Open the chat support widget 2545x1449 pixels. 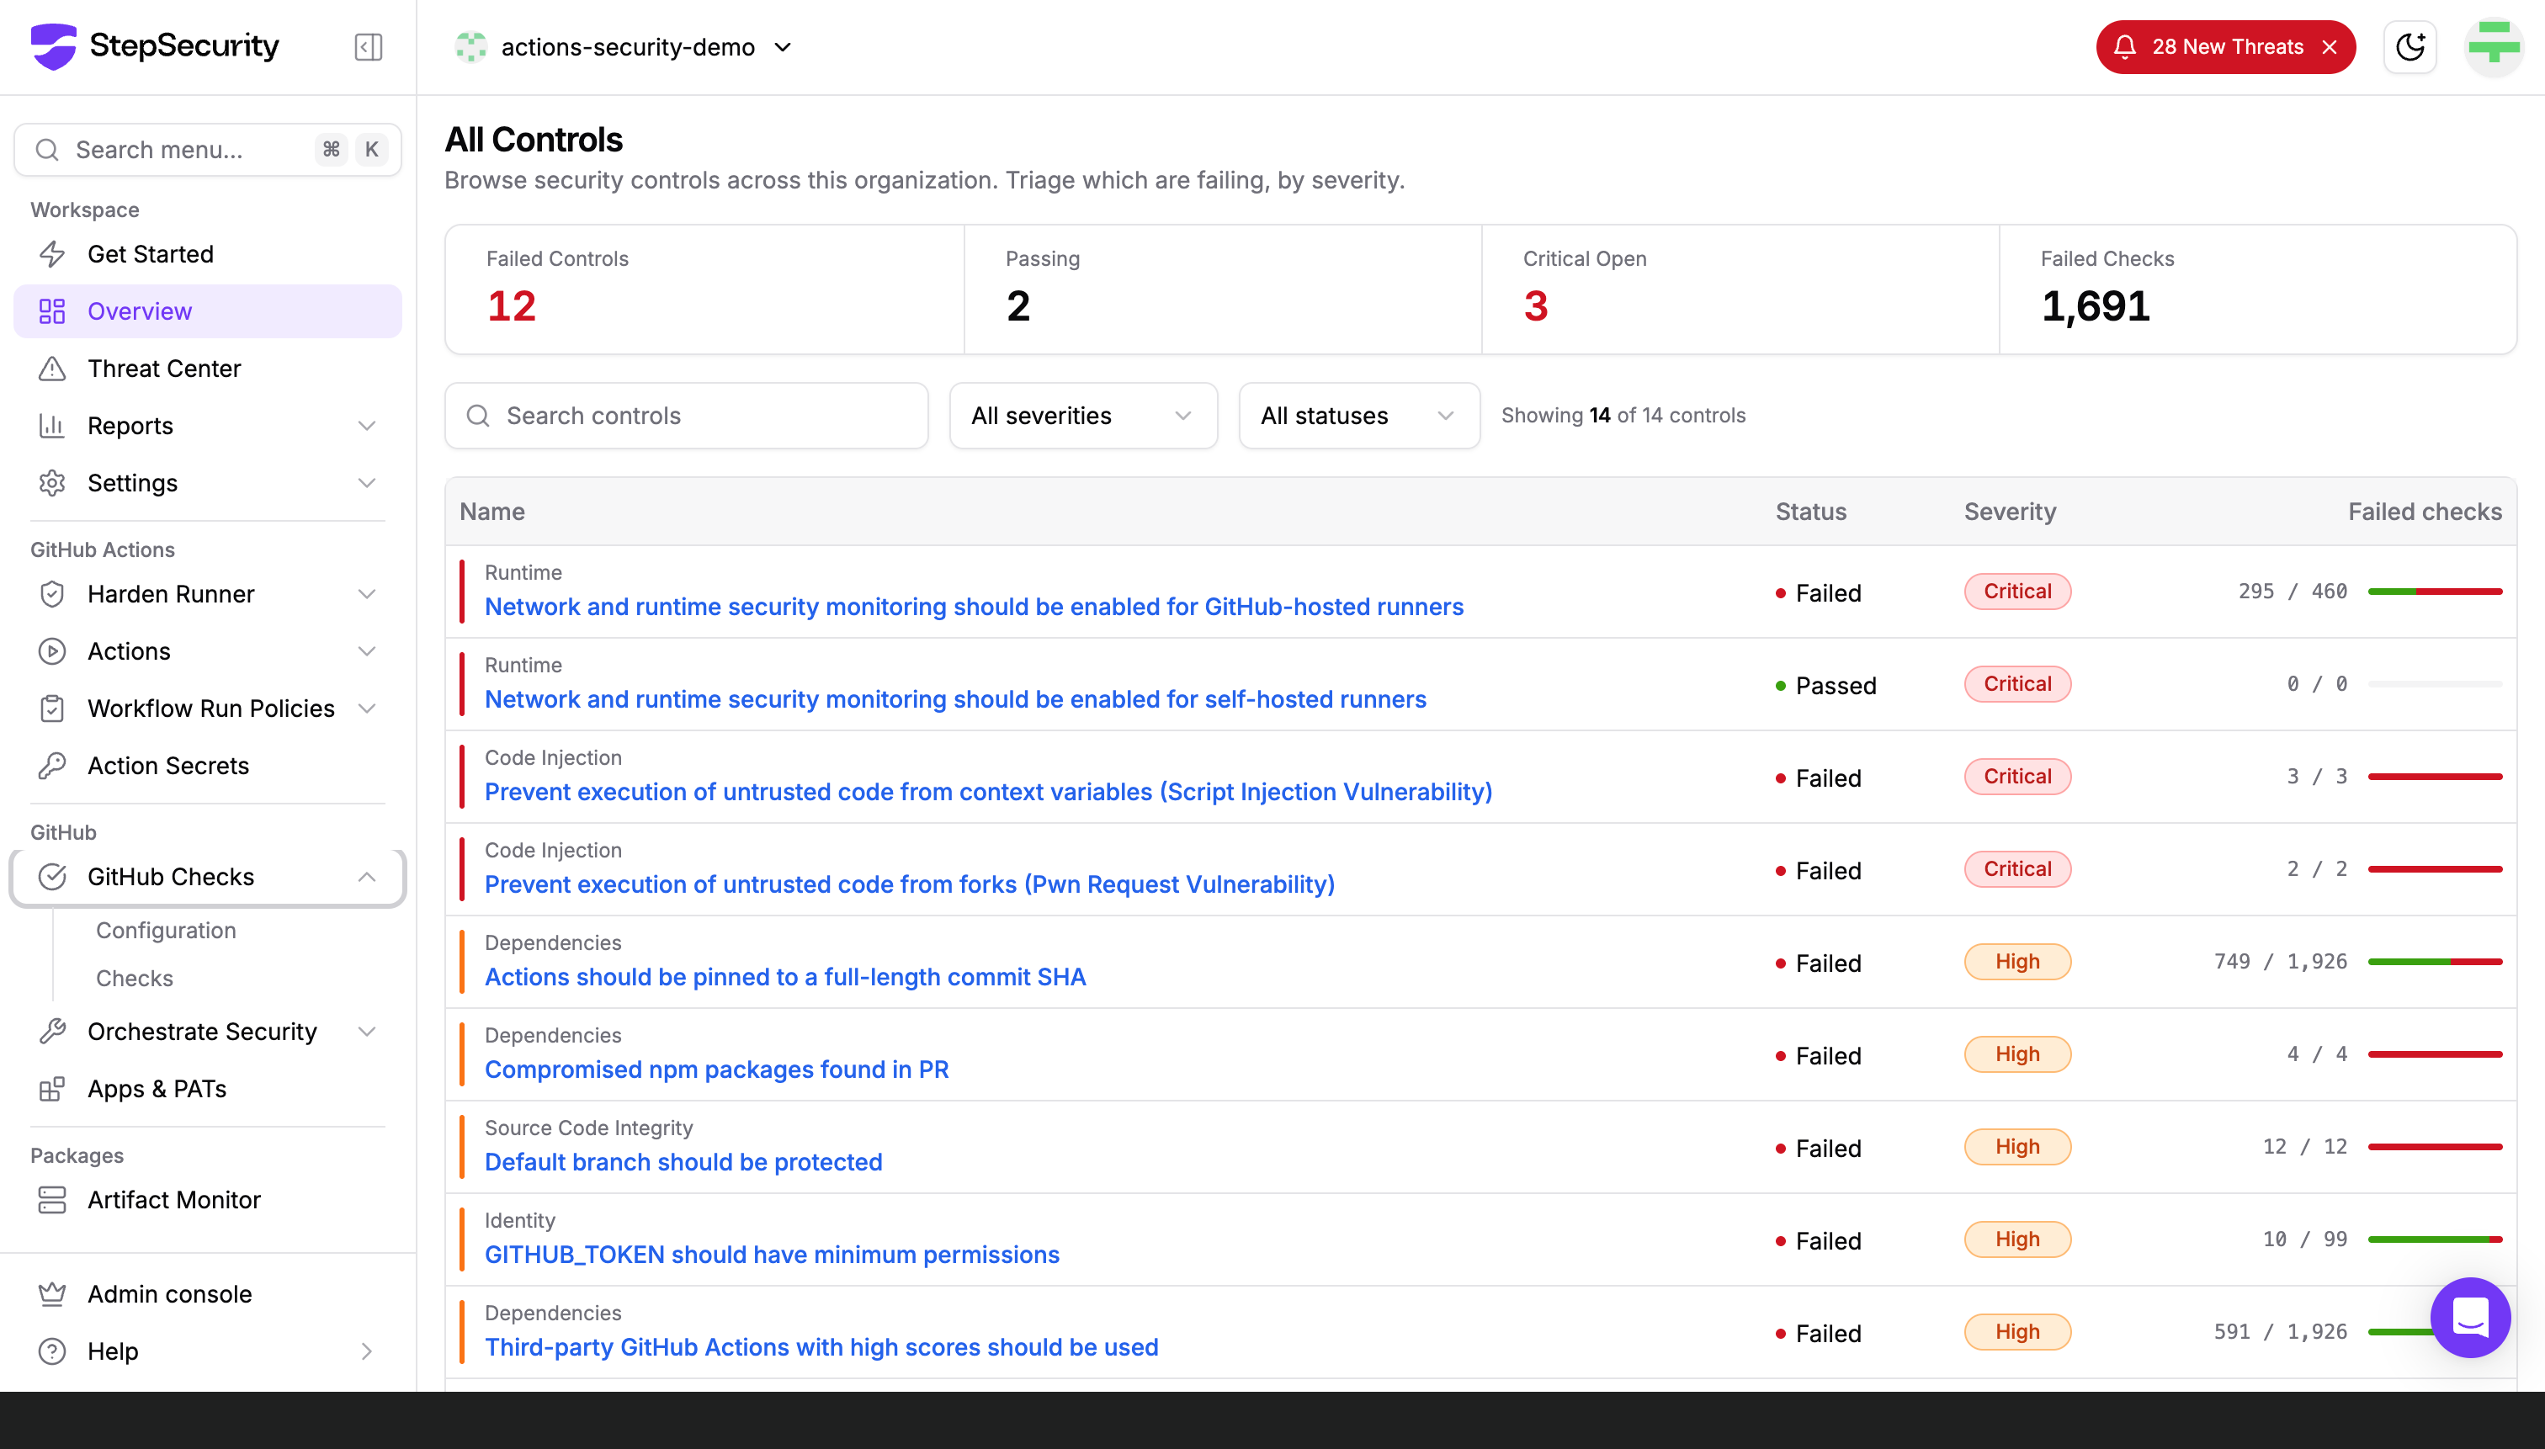point(2470,1317)
